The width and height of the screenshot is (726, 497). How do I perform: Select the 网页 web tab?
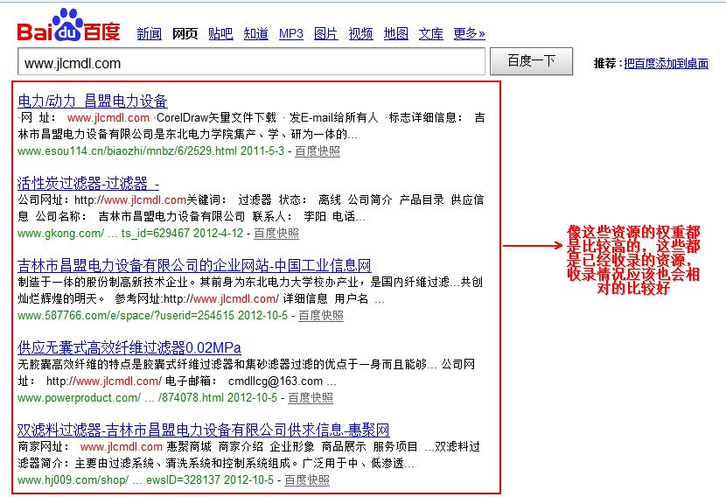coord(185,34)
